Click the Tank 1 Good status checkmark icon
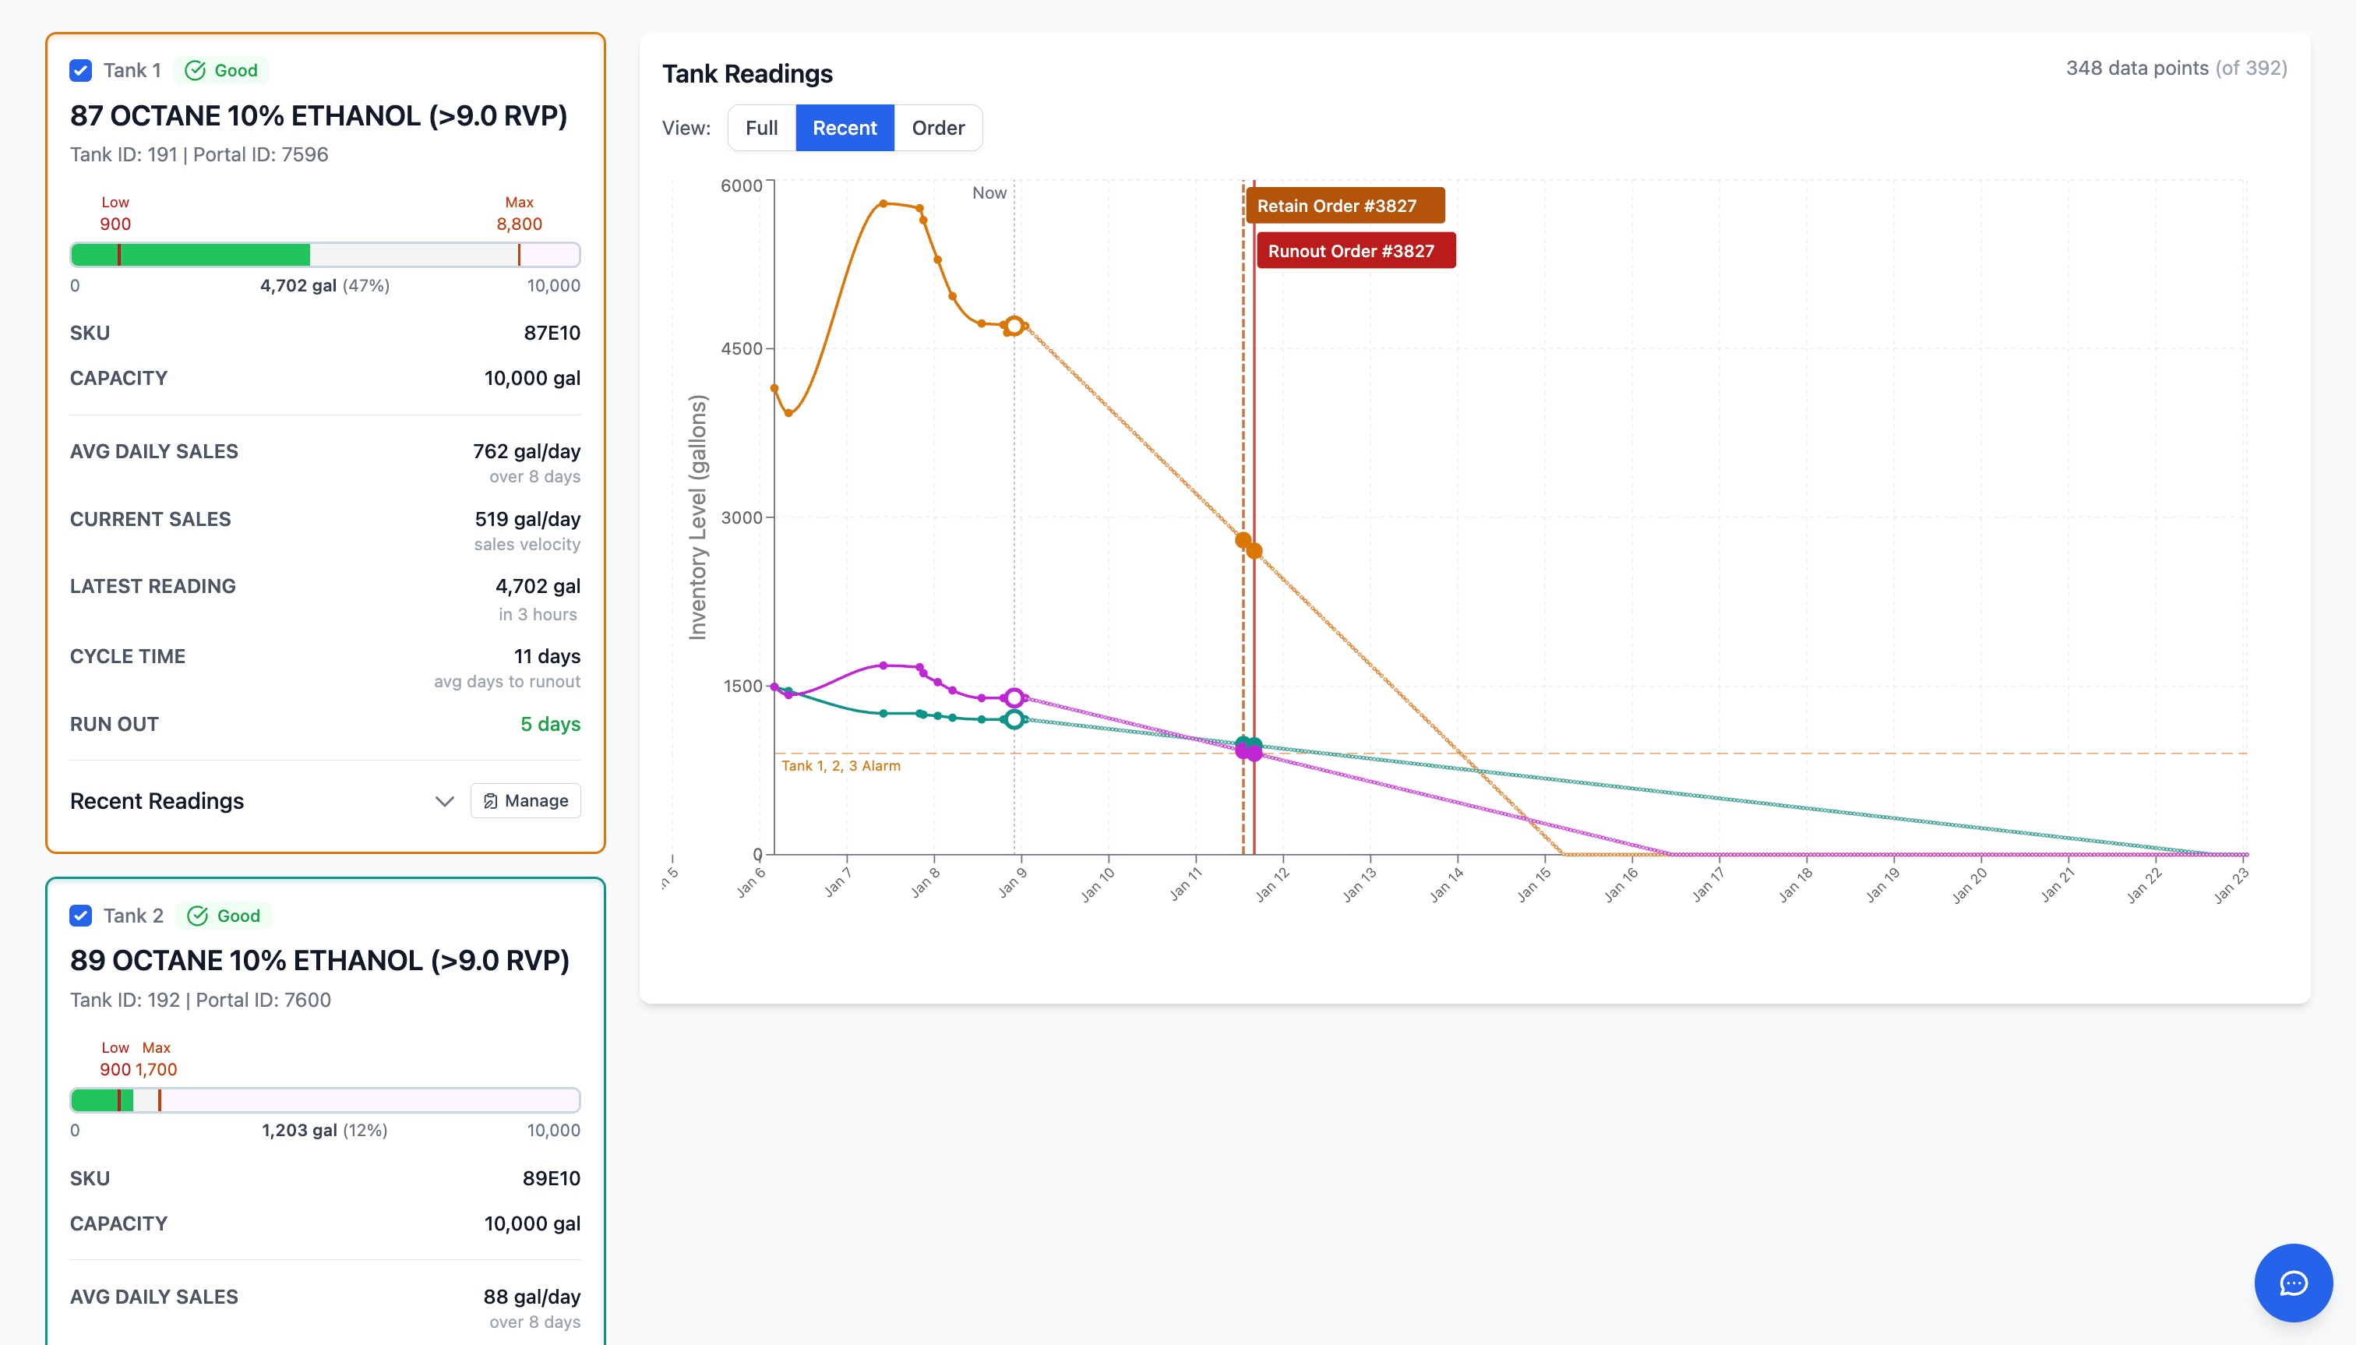This screenshot has width=2356, height=1345. (195, 70)
